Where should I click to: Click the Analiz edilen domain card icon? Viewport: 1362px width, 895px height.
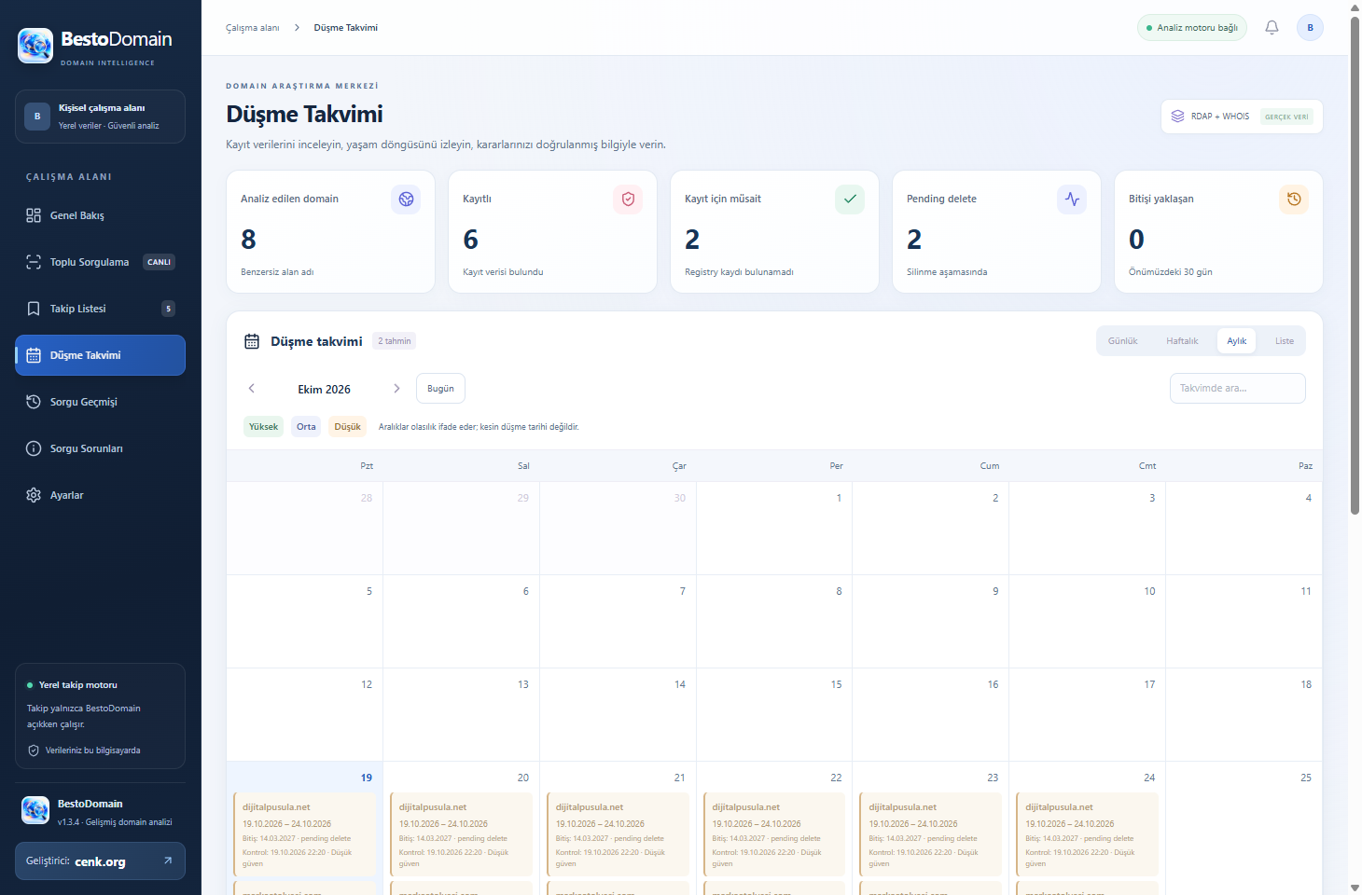click(x=406, y=199)
